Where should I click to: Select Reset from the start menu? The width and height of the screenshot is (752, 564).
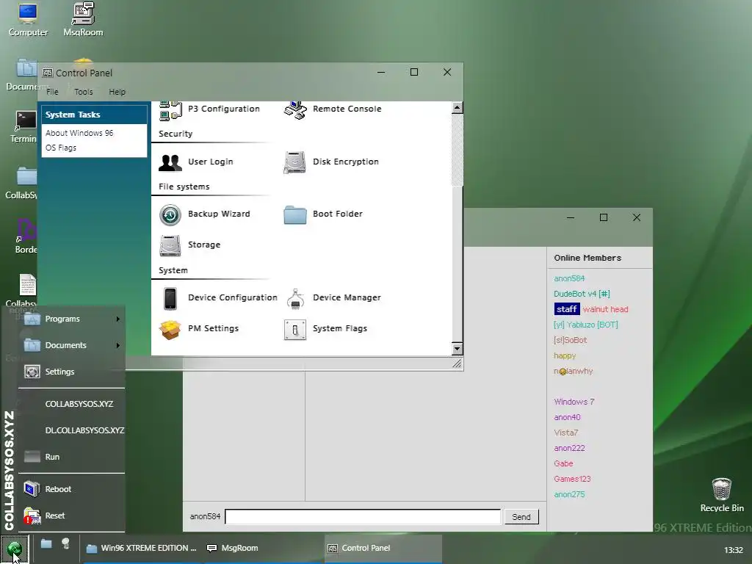tap(71, 516)
